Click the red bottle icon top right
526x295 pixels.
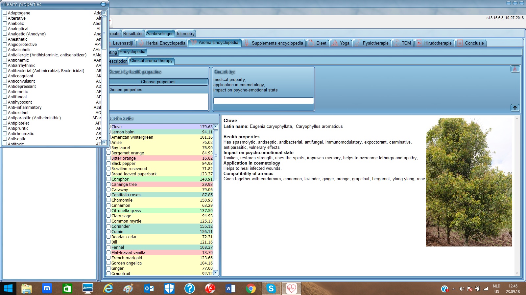pyautogui.click(x=515, y=69)
